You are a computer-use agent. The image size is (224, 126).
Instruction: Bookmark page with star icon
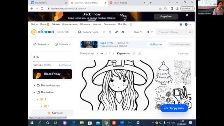coord(166,8)
